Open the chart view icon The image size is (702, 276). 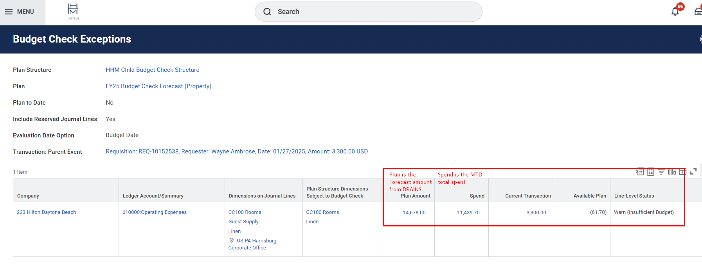coord(672,172)
